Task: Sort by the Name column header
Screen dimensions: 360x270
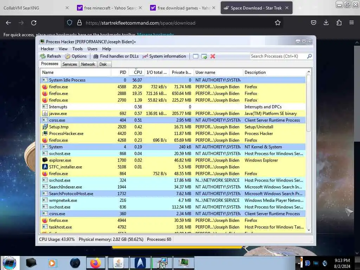Action: click(x=75, y=72)
